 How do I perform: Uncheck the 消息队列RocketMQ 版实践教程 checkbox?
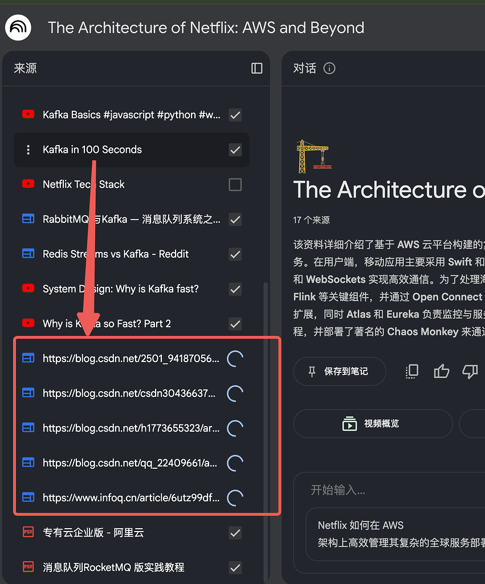(x=235, y=567)
